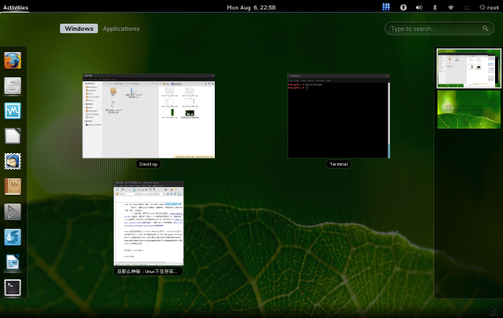The height and width of the screenshot is (318, 503).
Task: Open the clock and calendar menu
Action: tap(251, 7)
